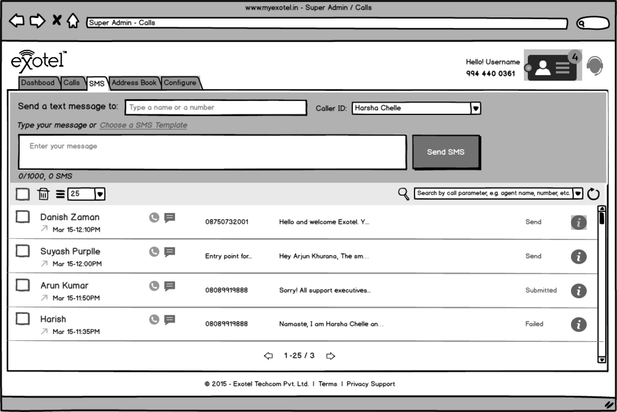This screenshot has height=412, width=617.
Task: Click the headset support icon
Action: tap(595, 66)
